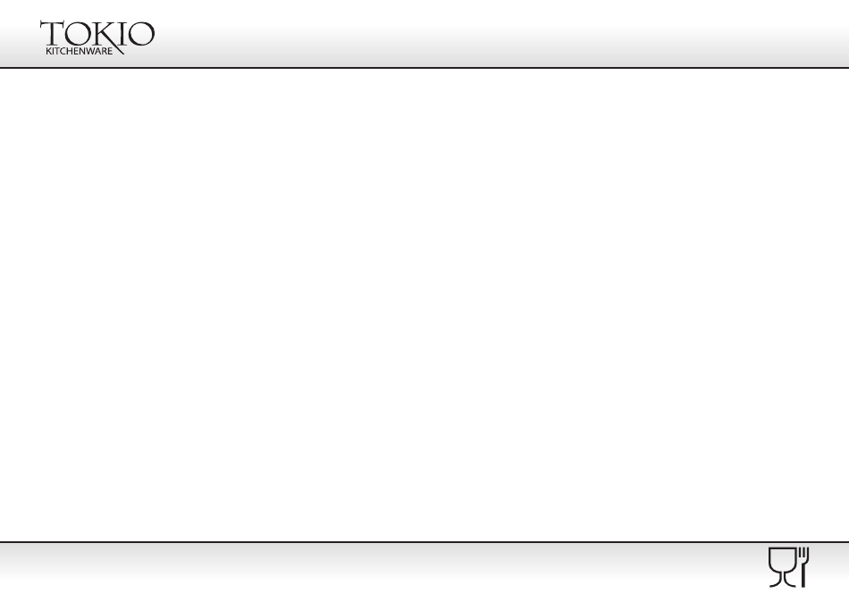
Task: Click the letter T in the TOKIO logo
Action: (53, 34)
